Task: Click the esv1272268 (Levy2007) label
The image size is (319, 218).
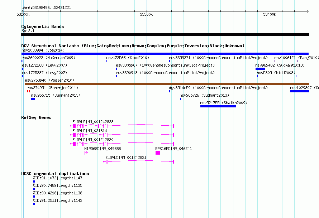Action: pos(44,65)
